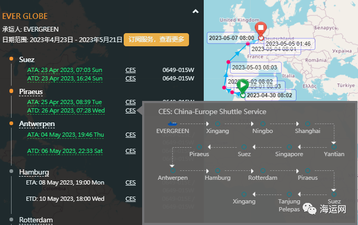This screenshot has width=358, height=225.
Task: Click the Antwerpen port node in route popup
Action: click(173, 170)
